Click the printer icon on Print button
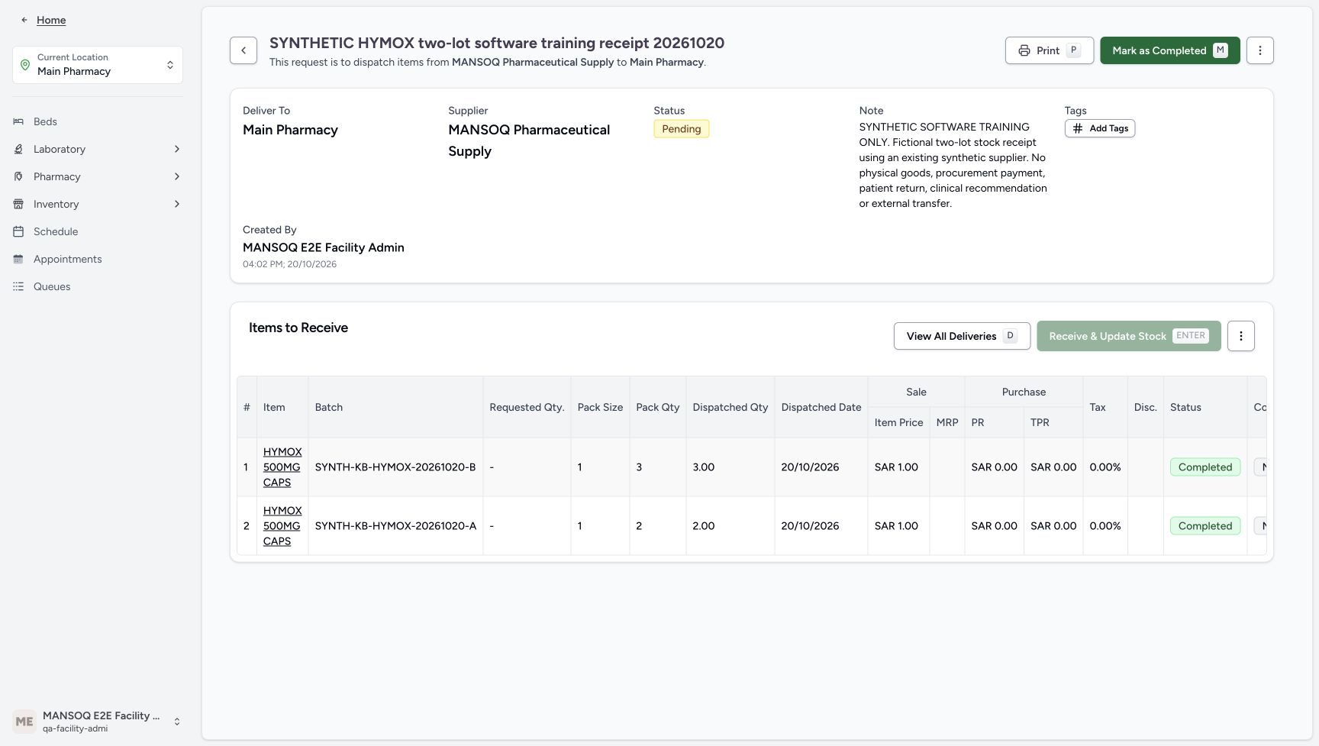 click(x=1024, y=50)
